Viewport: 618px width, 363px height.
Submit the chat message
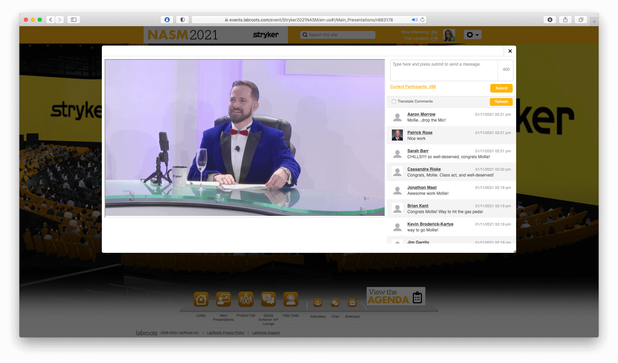[501, 88]
